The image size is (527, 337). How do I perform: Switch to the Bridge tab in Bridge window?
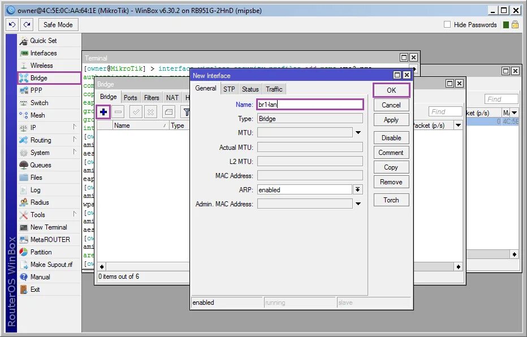108,97
